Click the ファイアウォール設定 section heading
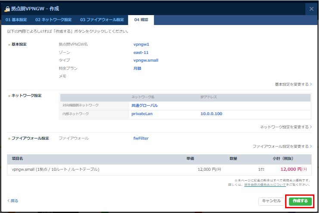 coord(30,138)
